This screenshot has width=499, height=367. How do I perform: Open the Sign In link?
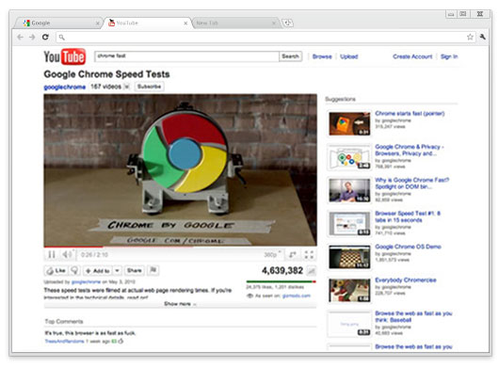coord(449,56)
